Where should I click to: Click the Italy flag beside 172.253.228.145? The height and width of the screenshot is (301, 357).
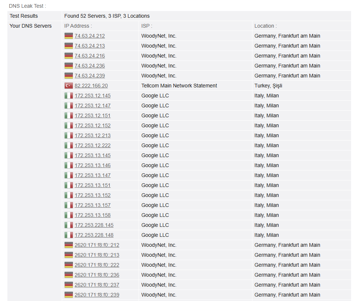click(x=69, y=225)
